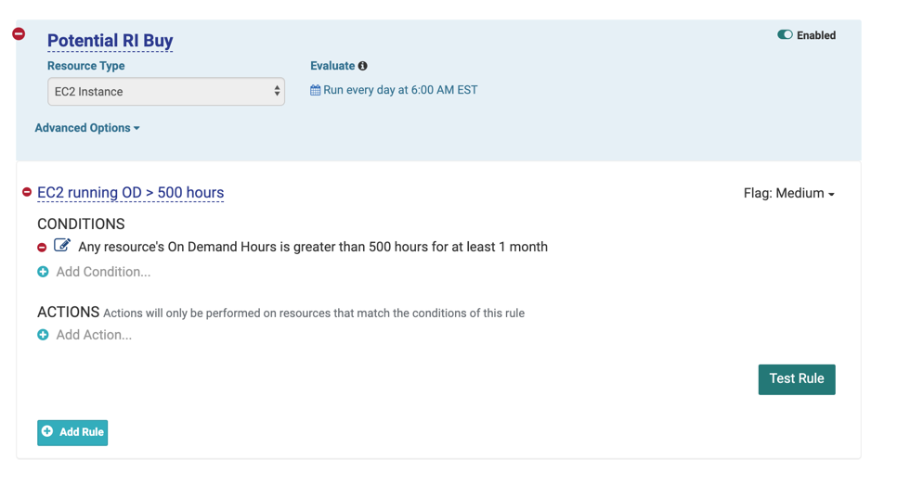
Task: Toggle the Enabled switch off
Action: (785, 35)
